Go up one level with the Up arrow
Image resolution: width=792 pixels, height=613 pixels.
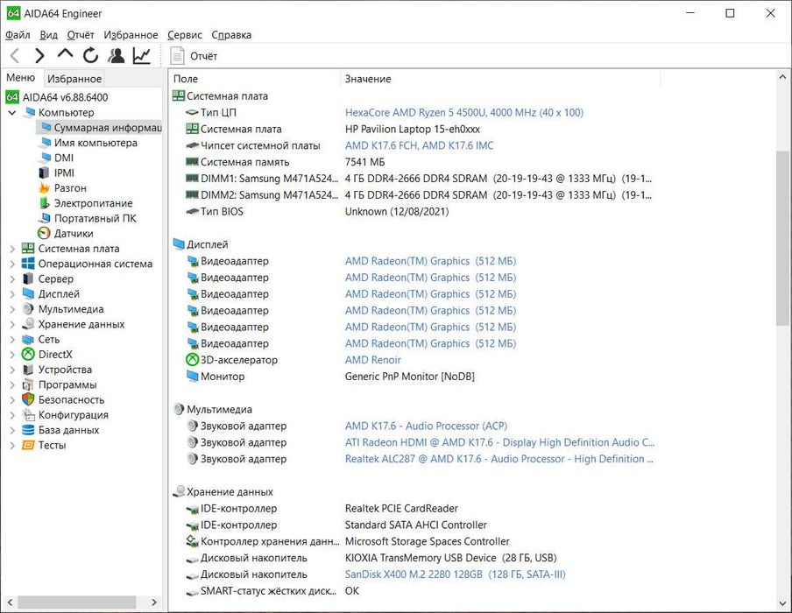tap(65, 54)
